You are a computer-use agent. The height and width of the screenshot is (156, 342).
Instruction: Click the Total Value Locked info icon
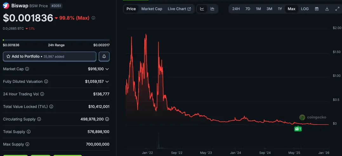(51, 107)
